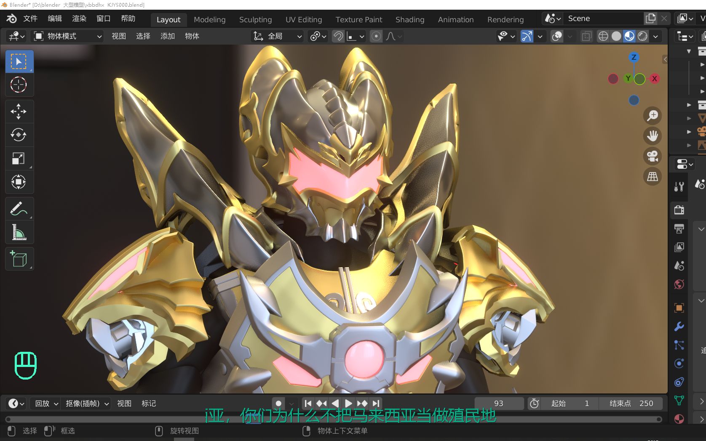Toggle X-ray mode

[586, 36]
